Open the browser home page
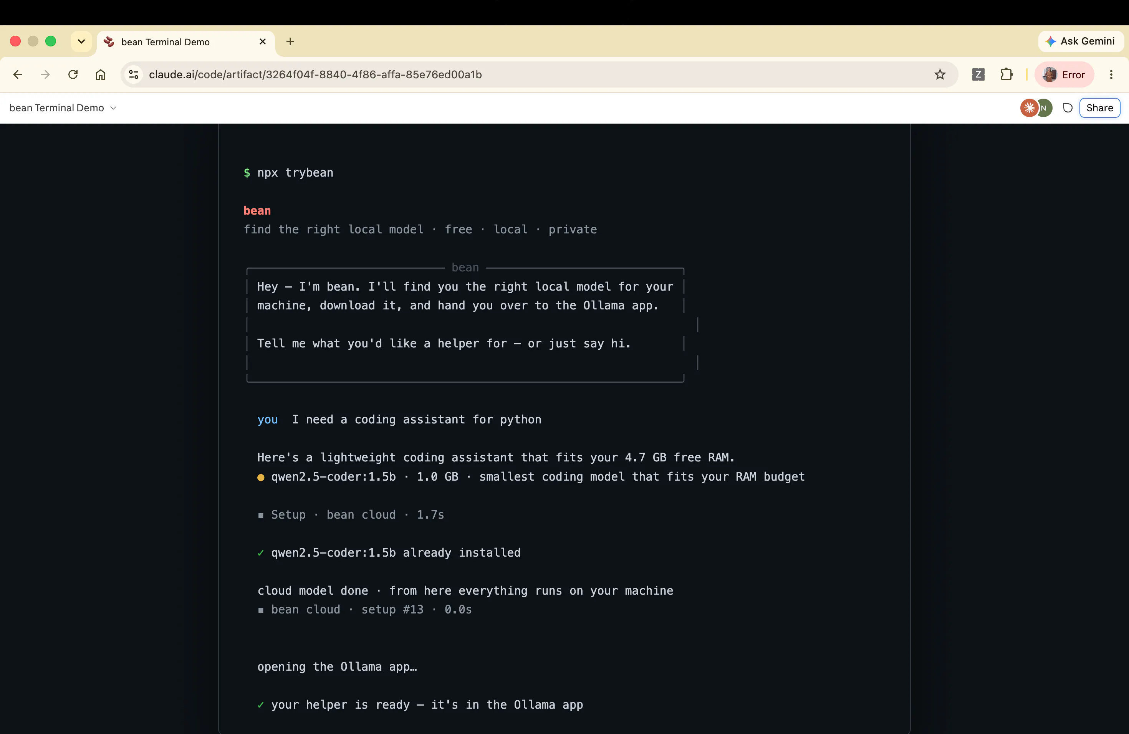Screen dimensions: 1129x734 click(x=101, y=74)
